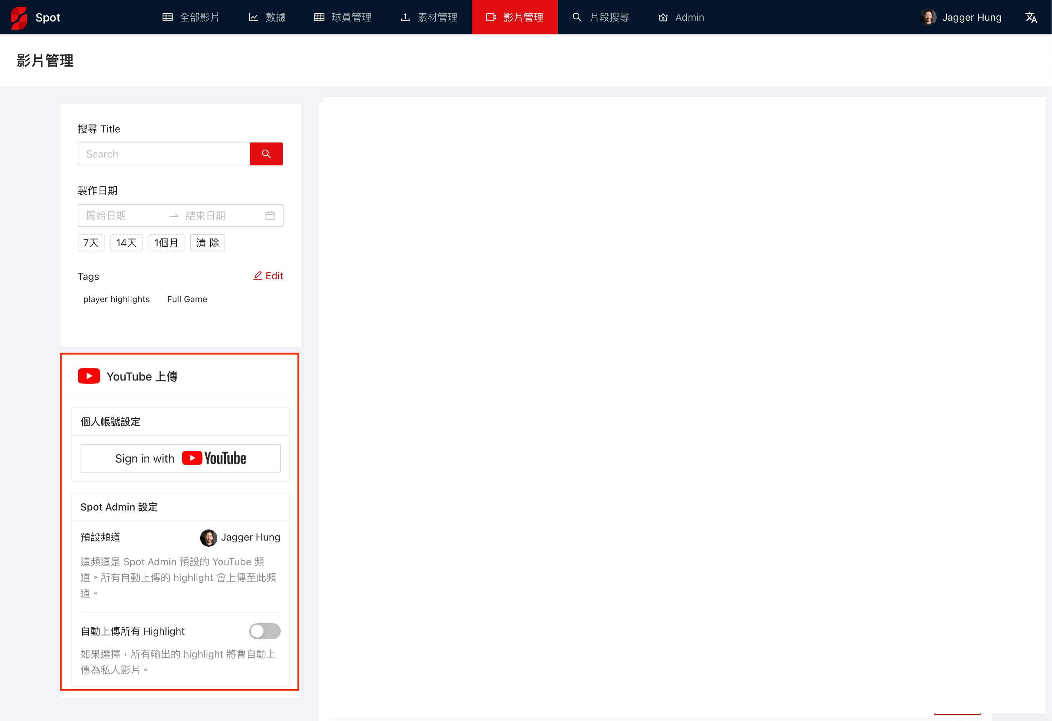1052x721 pixels.
Task: Click the red search magnifier button
Action: point(266,154)
